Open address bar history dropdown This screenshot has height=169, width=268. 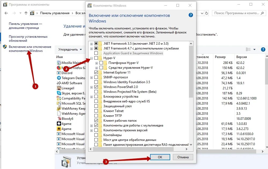coord(202,13)
